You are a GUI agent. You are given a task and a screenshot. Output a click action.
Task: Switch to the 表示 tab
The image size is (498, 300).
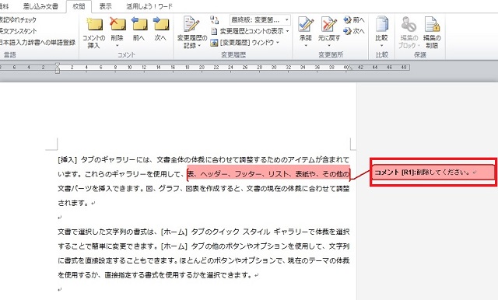[106, 6]
